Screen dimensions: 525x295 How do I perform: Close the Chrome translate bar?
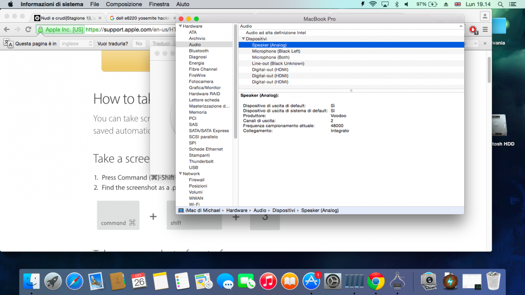click(x=485, y=44)
